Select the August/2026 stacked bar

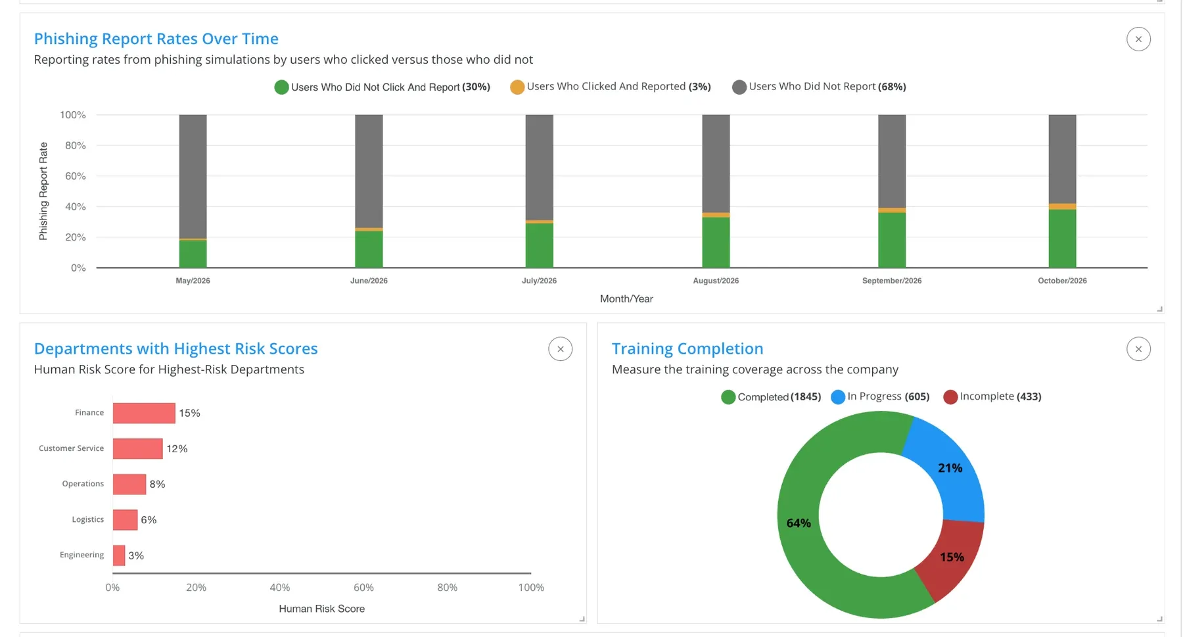pyautogui.click(x=716, y=191)
